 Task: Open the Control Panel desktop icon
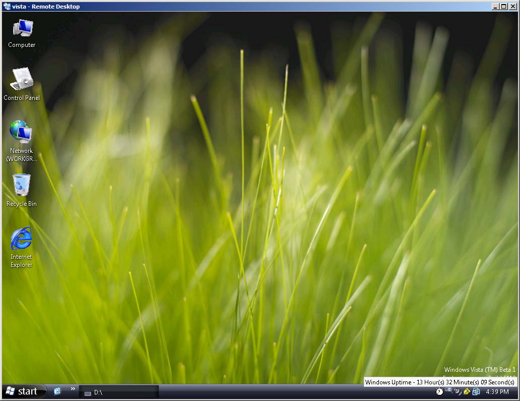[22, 84]
